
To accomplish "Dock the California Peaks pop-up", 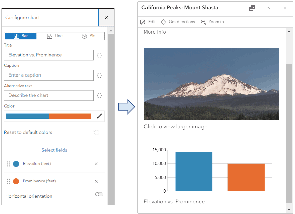I will coord(252,8).
